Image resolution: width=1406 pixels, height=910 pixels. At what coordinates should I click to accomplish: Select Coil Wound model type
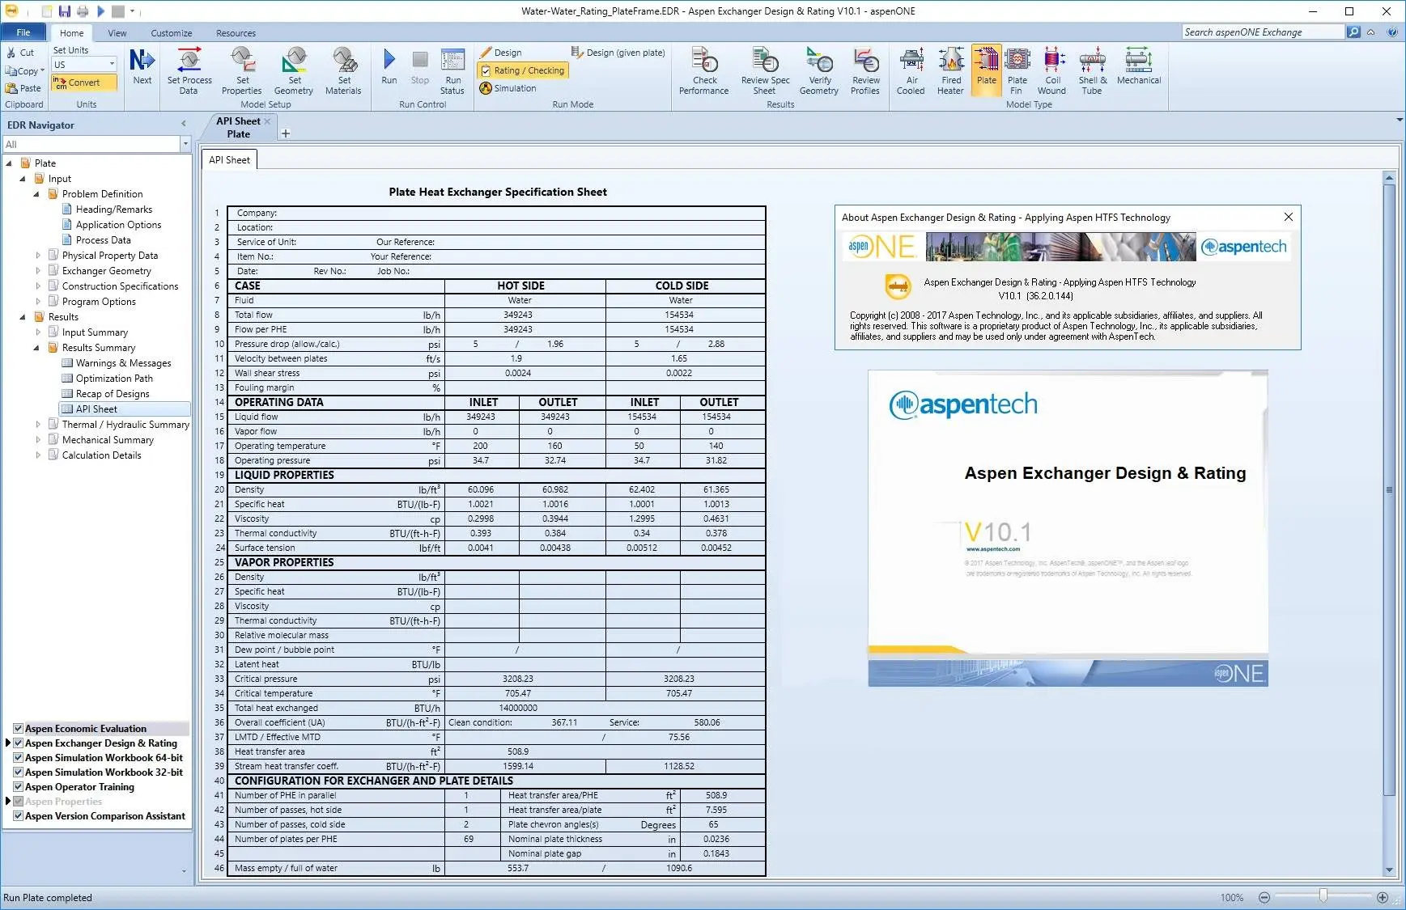click(x=1052, y=71)
